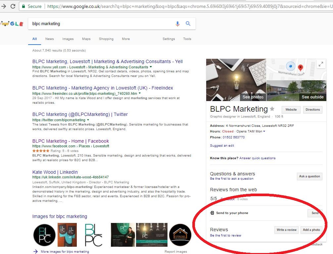Open the BLPC Marketing Twitter result
This screenshot has height=254, width=333.
[80, 114]
